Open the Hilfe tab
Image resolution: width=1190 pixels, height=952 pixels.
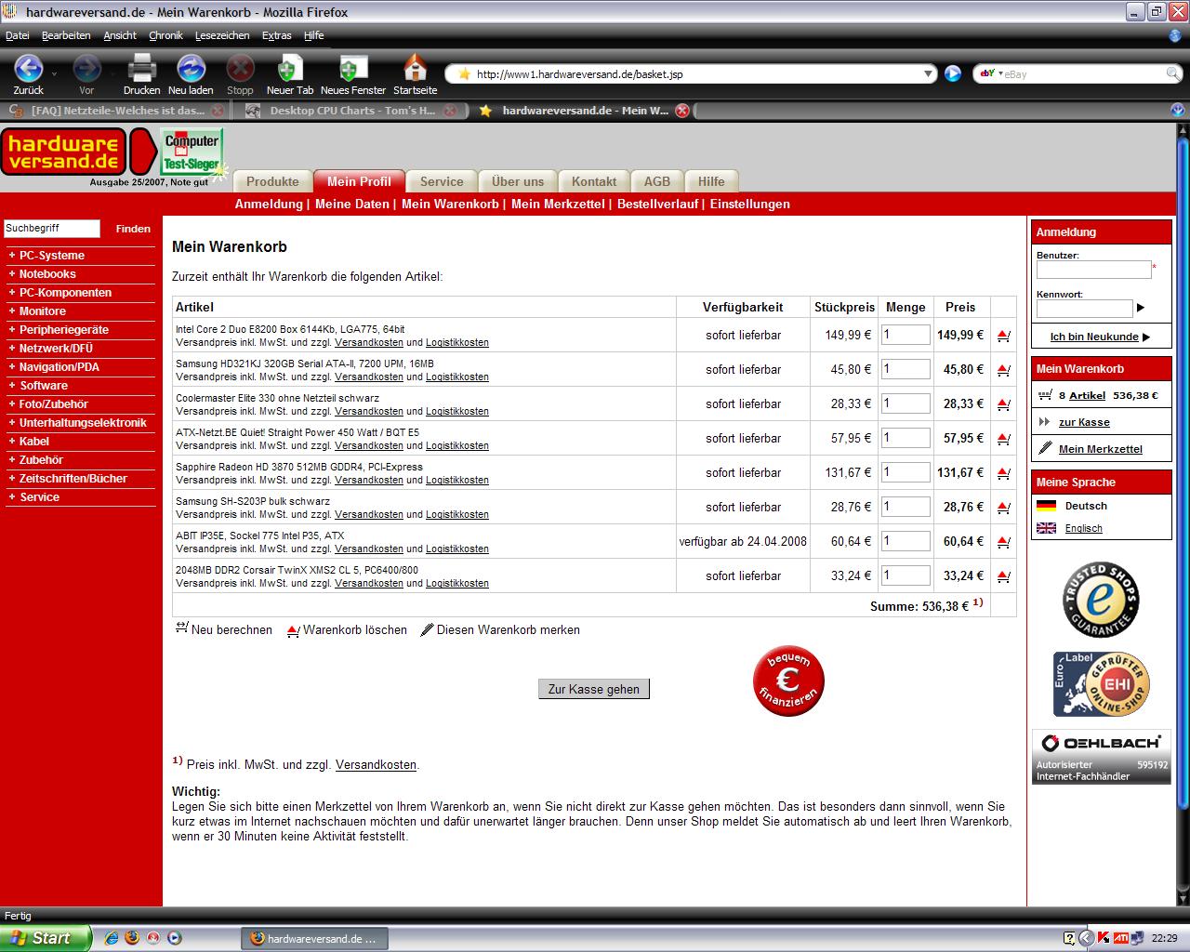tap(711, 181)
